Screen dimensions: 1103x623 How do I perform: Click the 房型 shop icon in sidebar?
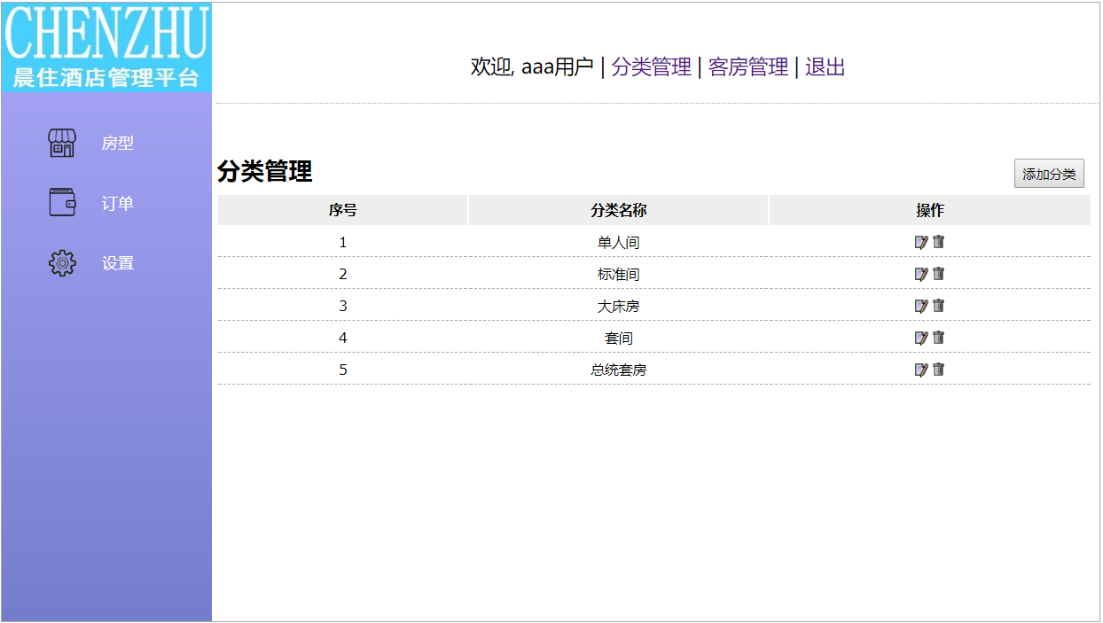[x=62, y=143]
